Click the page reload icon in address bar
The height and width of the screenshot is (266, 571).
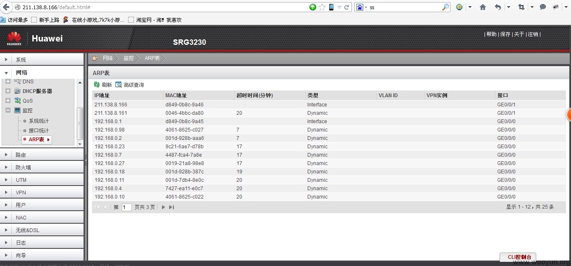347,7
